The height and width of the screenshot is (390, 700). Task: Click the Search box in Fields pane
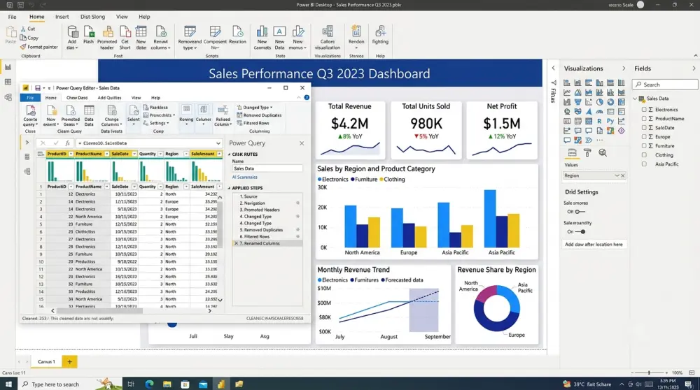pyautogui.click(x=665, y=85)
